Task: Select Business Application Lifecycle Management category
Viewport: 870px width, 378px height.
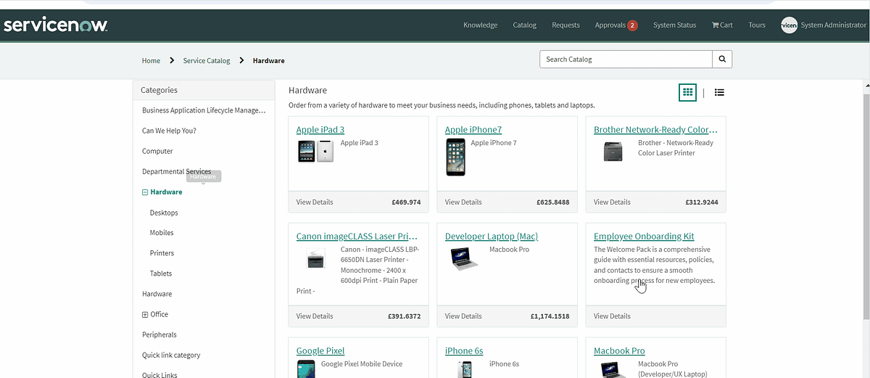Action: point(204,111)
